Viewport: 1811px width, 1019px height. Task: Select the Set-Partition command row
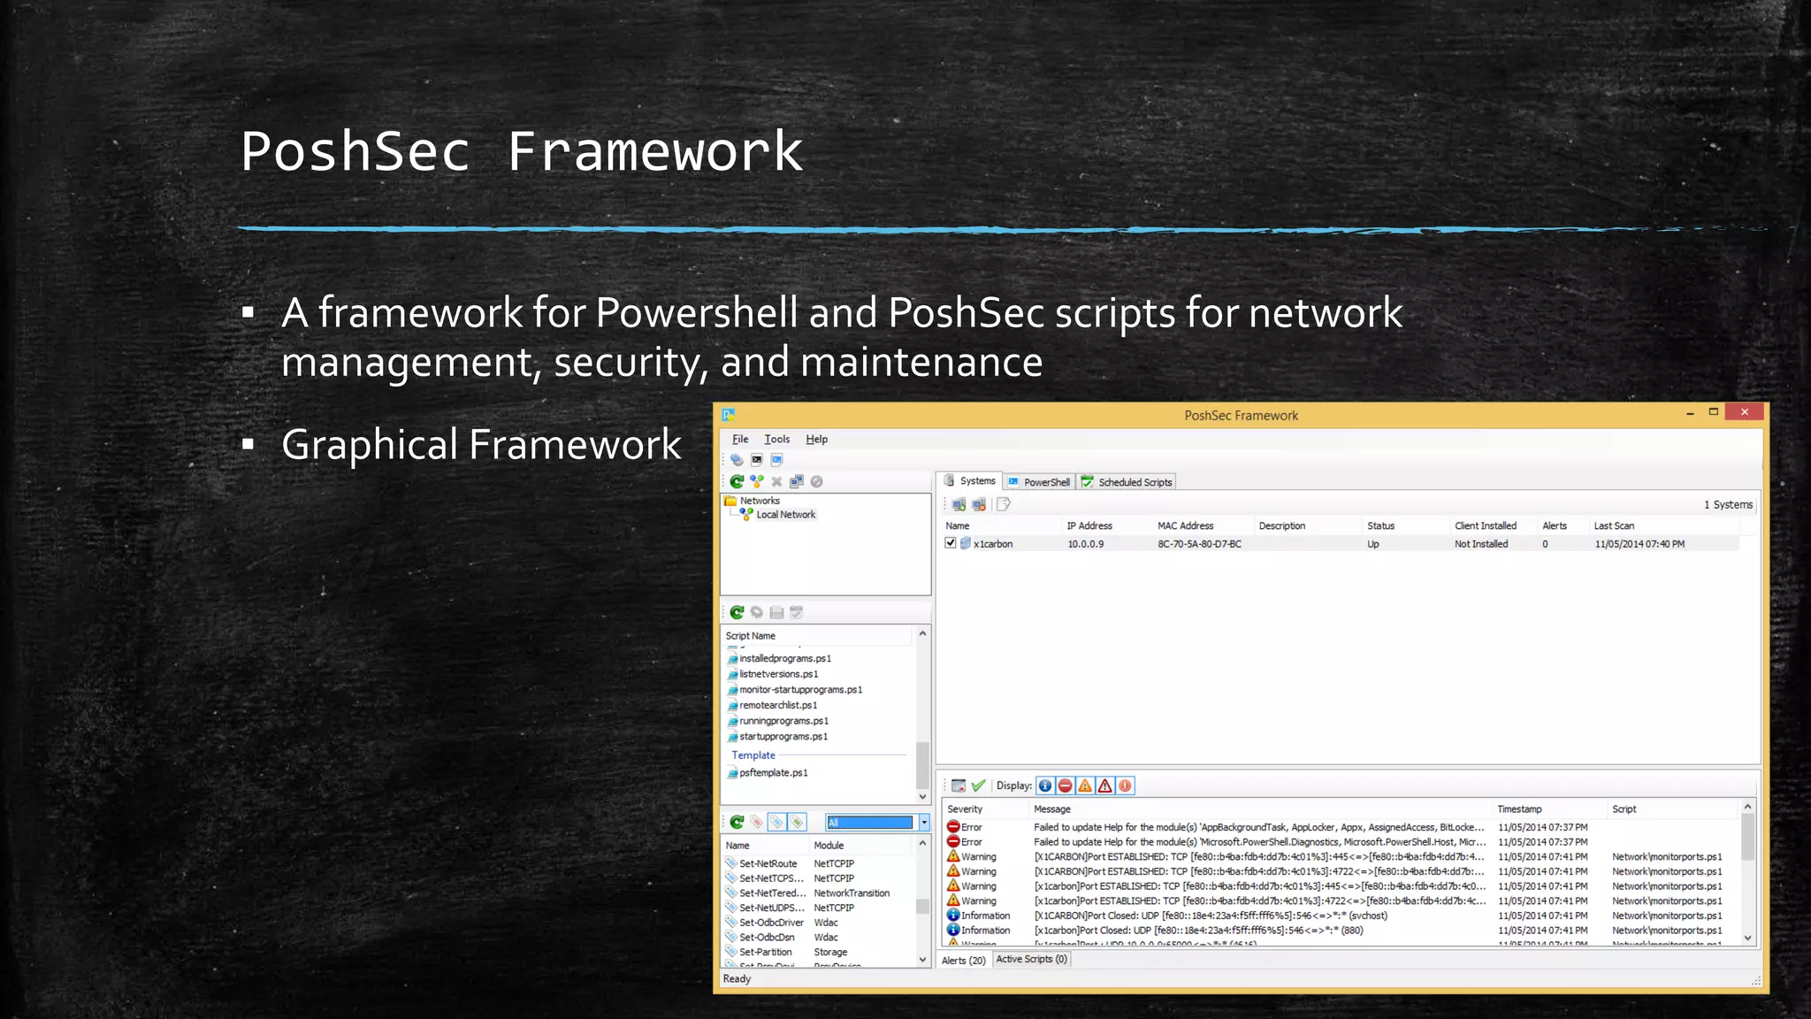(x=818, y=952)
